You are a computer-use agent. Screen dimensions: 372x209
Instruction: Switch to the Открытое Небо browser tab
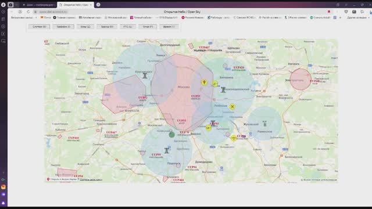coord(76,5)
